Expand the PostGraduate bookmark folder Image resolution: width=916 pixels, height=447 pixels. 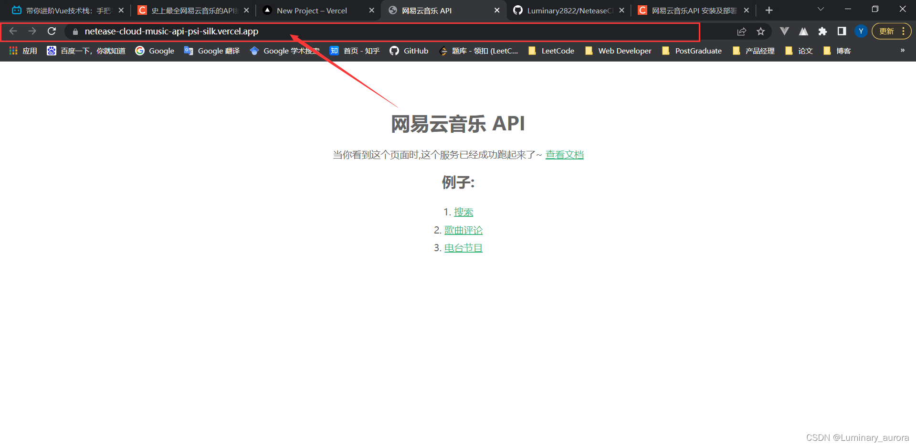[x=692, y=51]
